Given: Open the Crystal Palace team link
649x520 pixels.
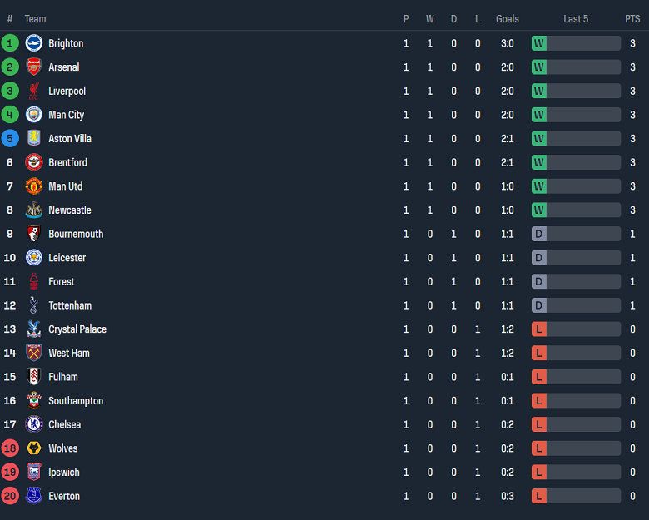Looking at the screenshot, I should coord(77,329).
